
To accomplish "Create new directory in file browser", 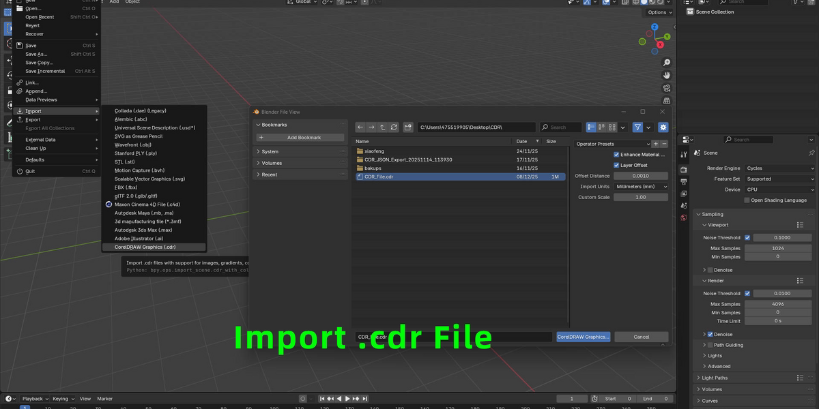I will (x=408, y=127).
